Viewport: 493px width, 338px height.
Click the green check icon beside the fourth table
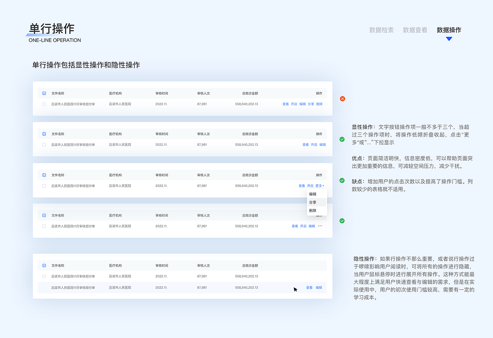click(342, 221)
